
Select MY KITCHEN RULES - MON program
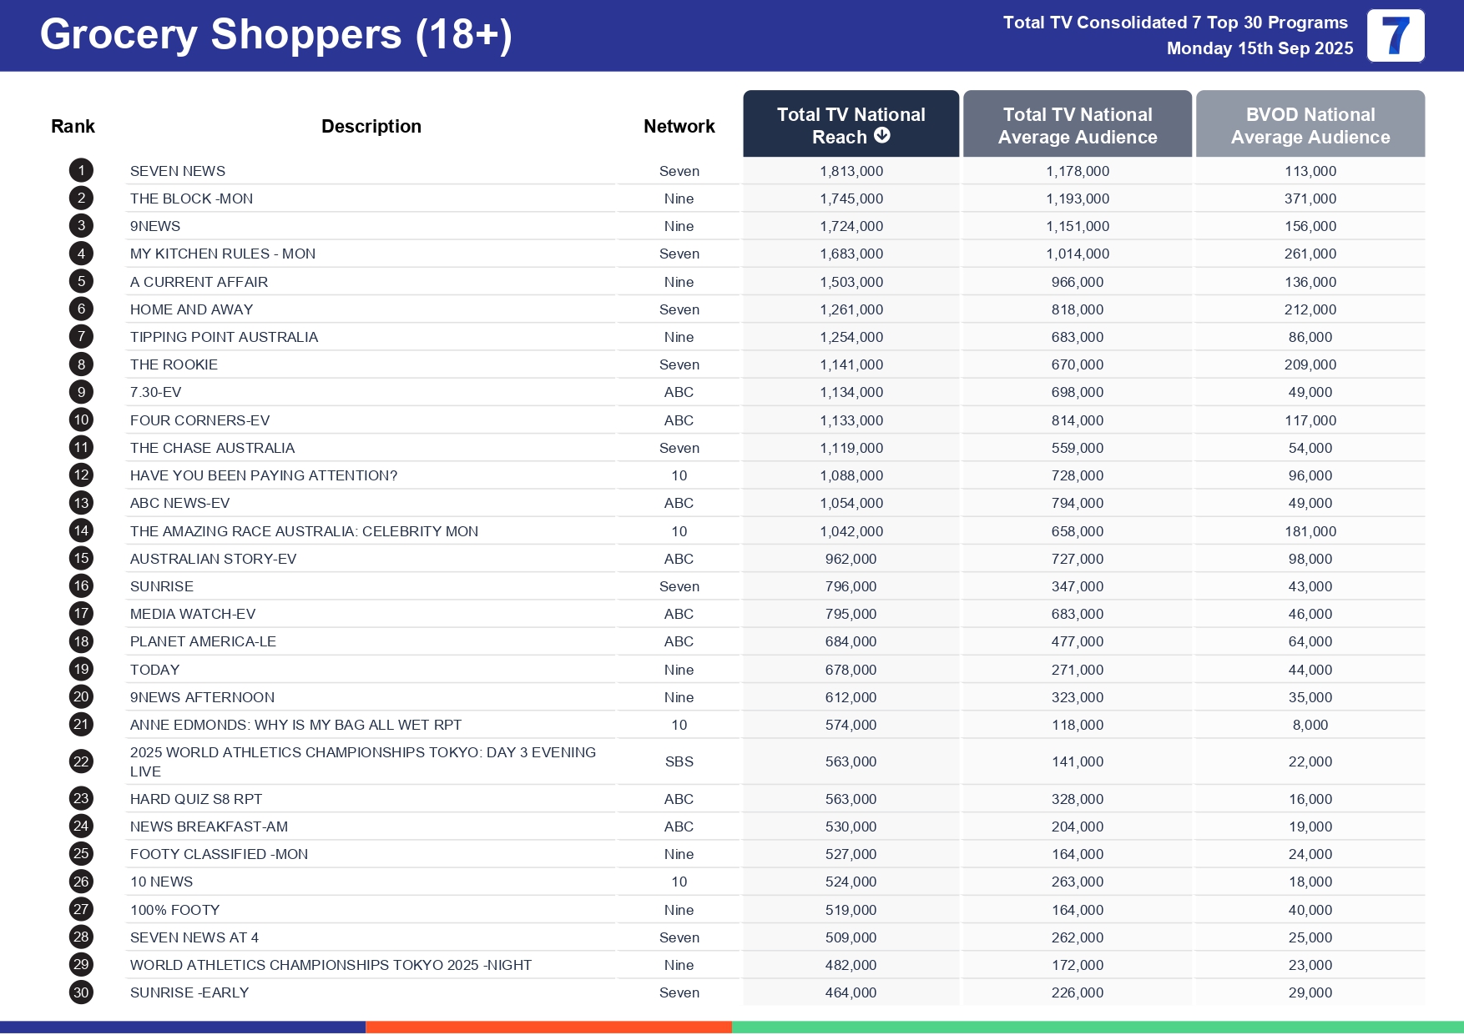(222, 254)
